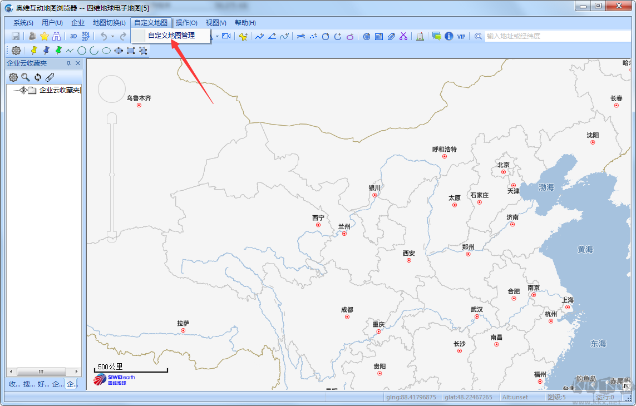Screen dimensions: 636x406
Task: Toggle the pin on 企业云收藏夹 panel
Action: point(69,63)
